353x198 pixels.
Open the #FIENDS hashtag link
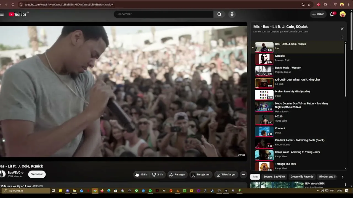pos(38,186)
